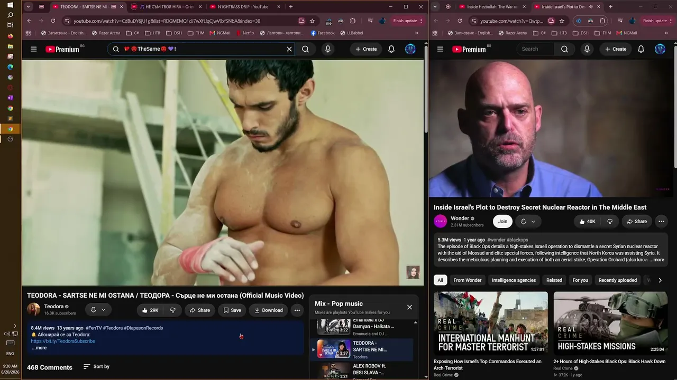Show more filter chips with the right arrow

(660, 280)
